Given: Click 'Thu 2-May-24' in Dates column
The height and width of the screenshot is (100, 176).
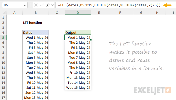Looking at the screenshot, I should click(36, 42).
